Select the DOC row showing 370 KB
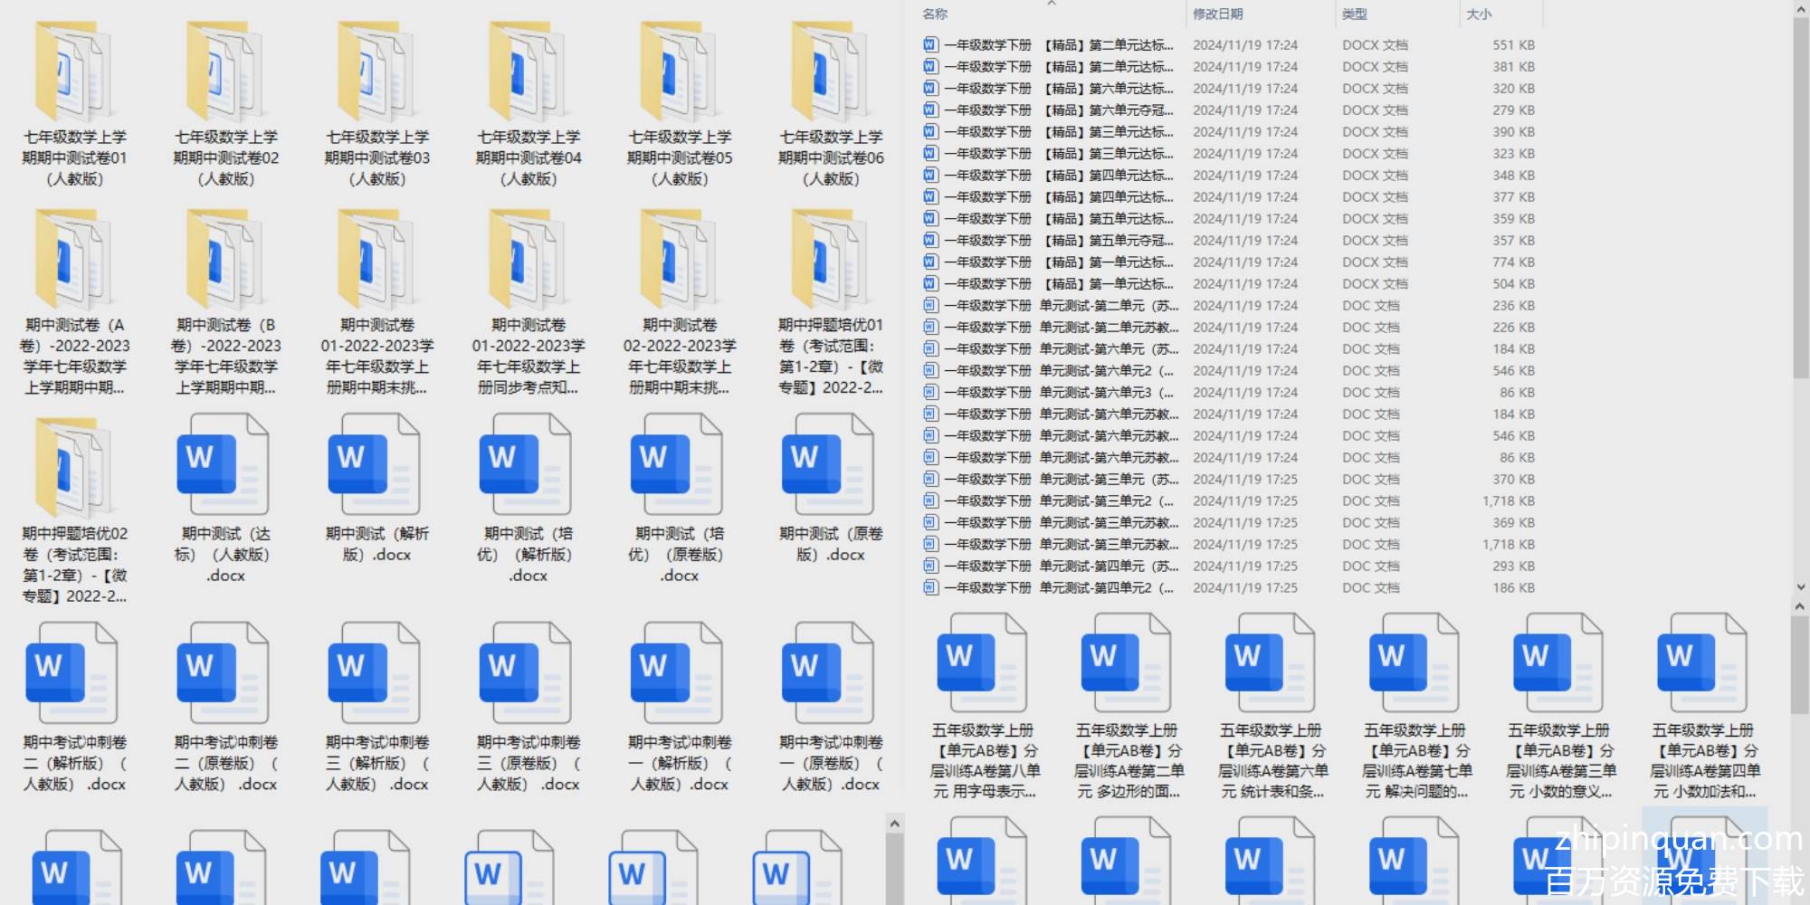Viewport: 1810px width, 905px height. (x=1229, y=480)
